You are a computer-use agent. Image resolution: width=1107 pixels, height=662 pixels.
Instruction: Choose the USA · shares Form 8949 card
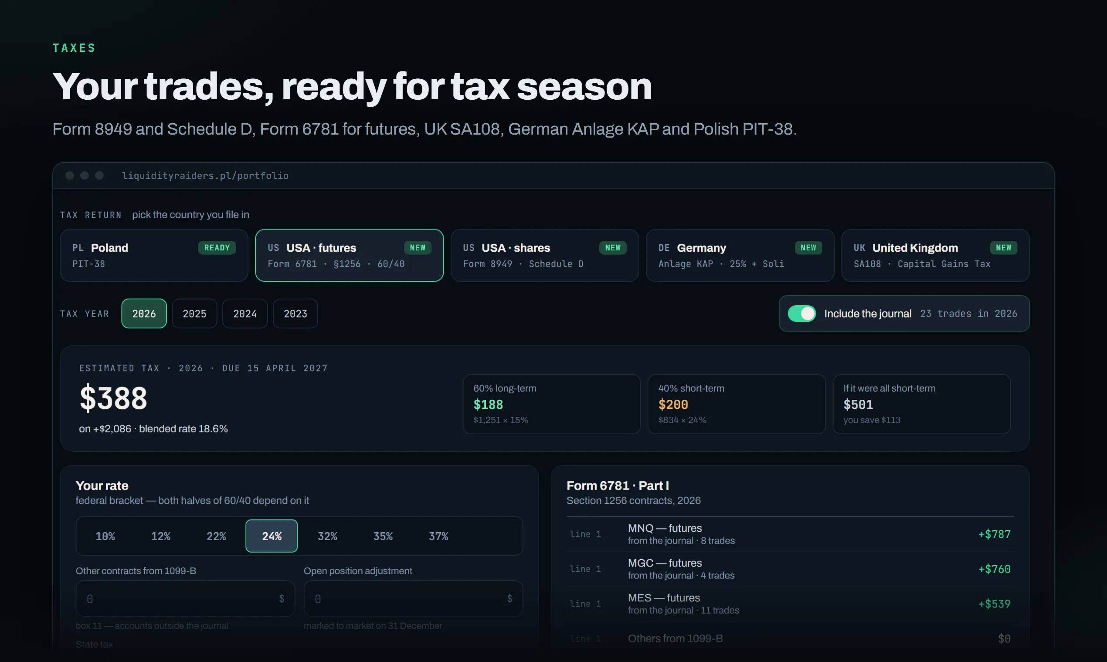545,255
